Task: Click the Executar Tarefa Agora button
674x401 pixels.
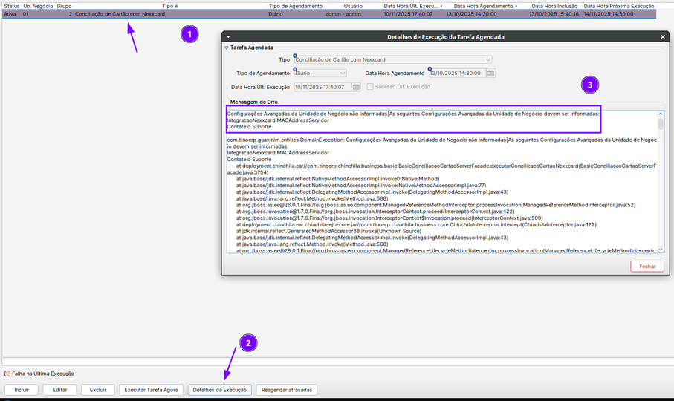Action: [150, 390]
